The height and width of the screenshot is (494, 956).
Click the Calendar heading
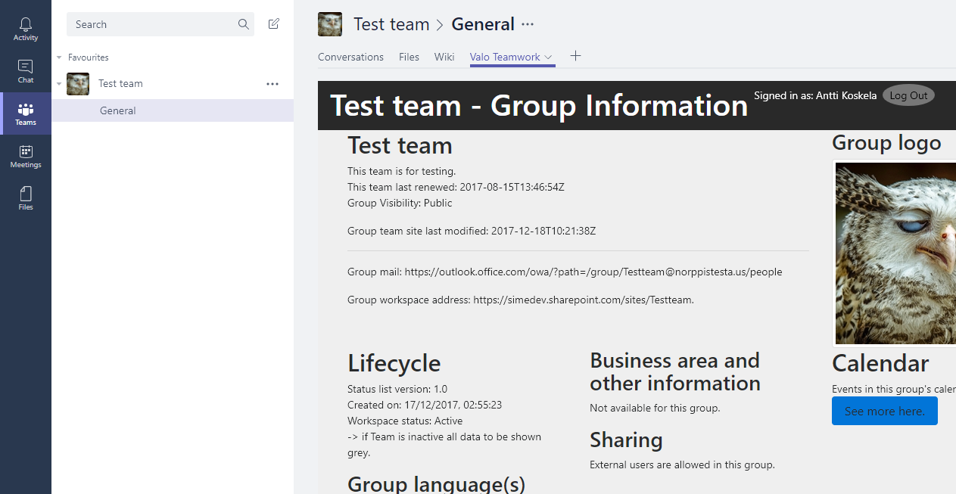[x=880, y=363]
